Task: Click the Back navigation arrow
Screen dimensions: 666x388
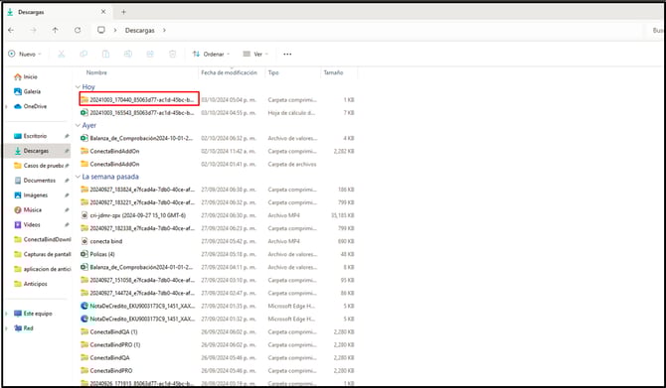Action: [11, 30]
